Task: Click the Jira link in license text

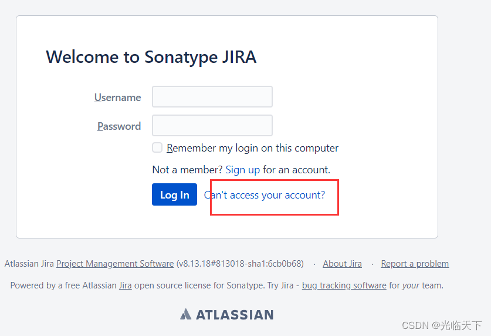Action: pyautogui.click(x=126, y=285)
